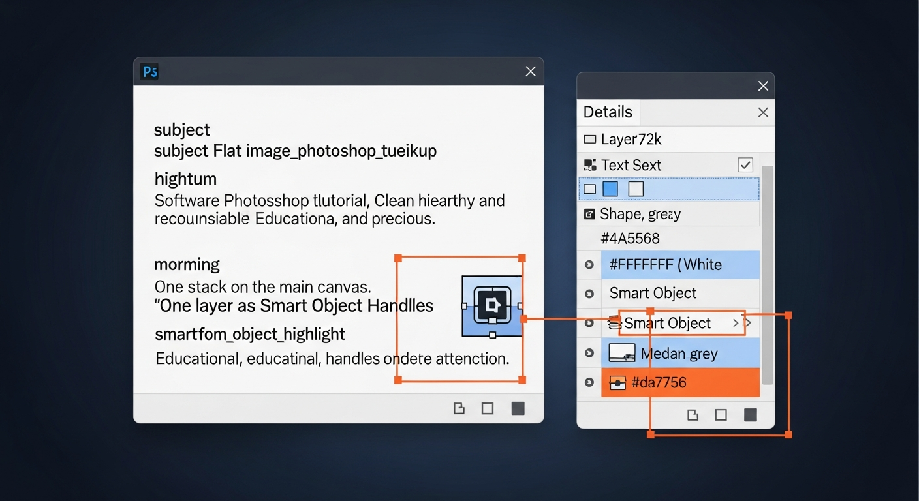Click the outlined square icon in the Photoshop window footer
The width and height of the screenshot is (919, 501).
point(488,408)
